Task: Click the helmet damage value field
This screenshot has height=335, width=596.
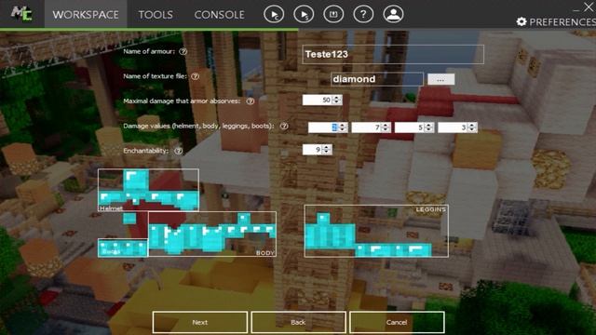Action: 323,127
